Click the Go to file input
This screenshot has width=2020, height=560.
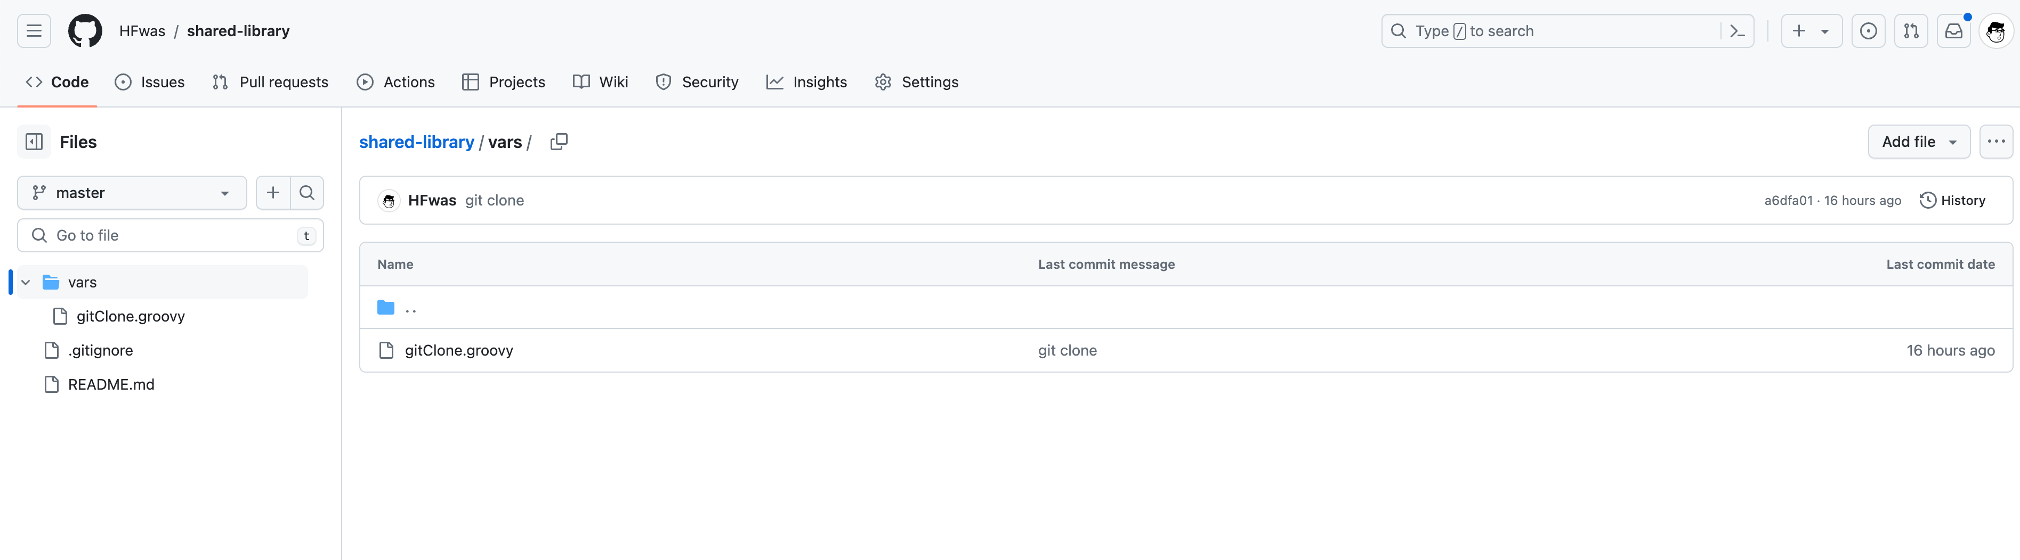pos(170,235)
